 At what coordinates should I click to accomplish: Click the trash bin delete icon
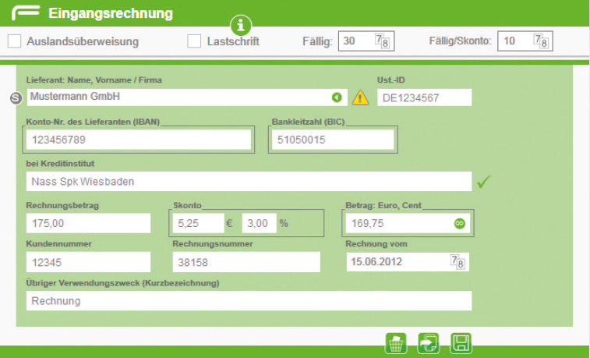point(396,343)
